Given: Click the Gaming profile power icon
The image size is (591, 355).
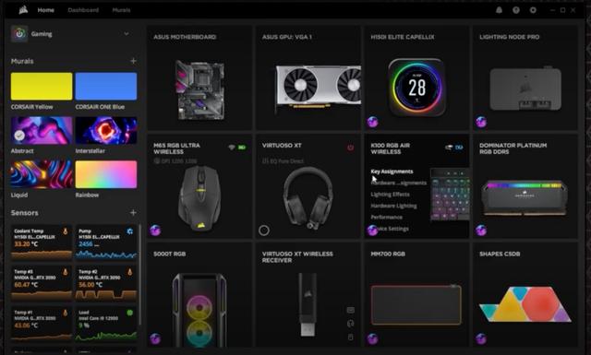Looking at the screenshot, I should [x=19, y=34].
